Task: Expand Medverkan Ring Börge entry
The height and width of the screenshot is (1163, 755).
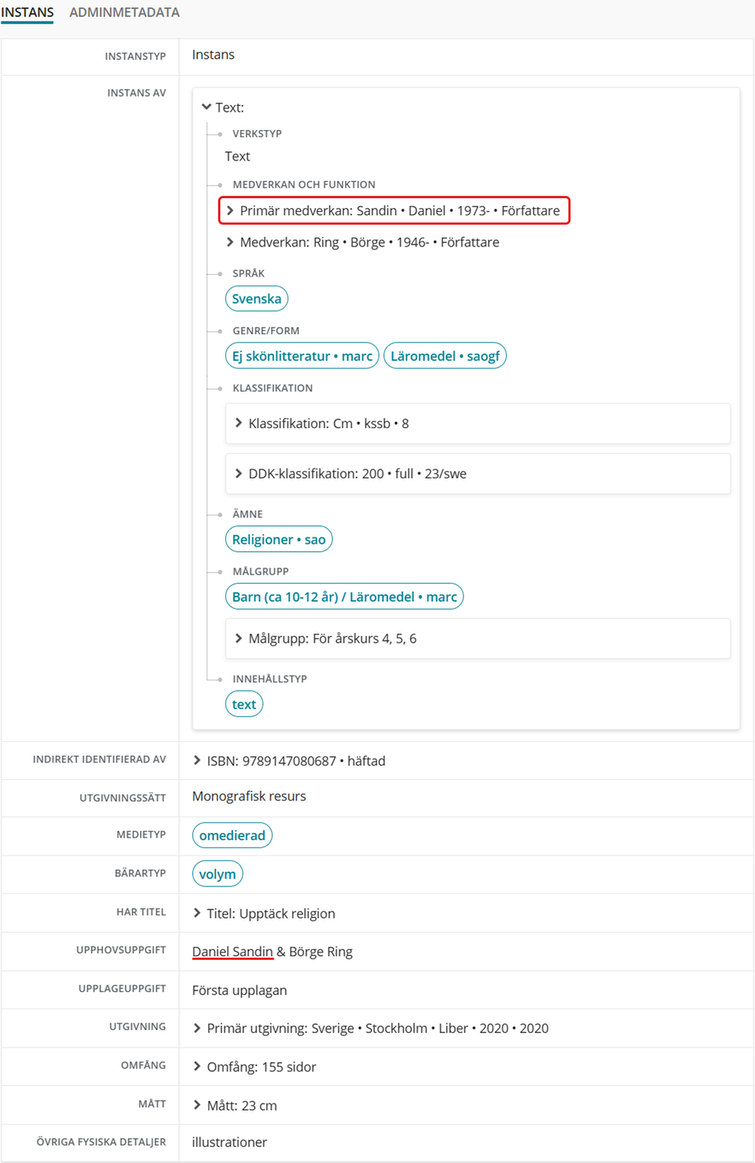Action: coord(230,242)
